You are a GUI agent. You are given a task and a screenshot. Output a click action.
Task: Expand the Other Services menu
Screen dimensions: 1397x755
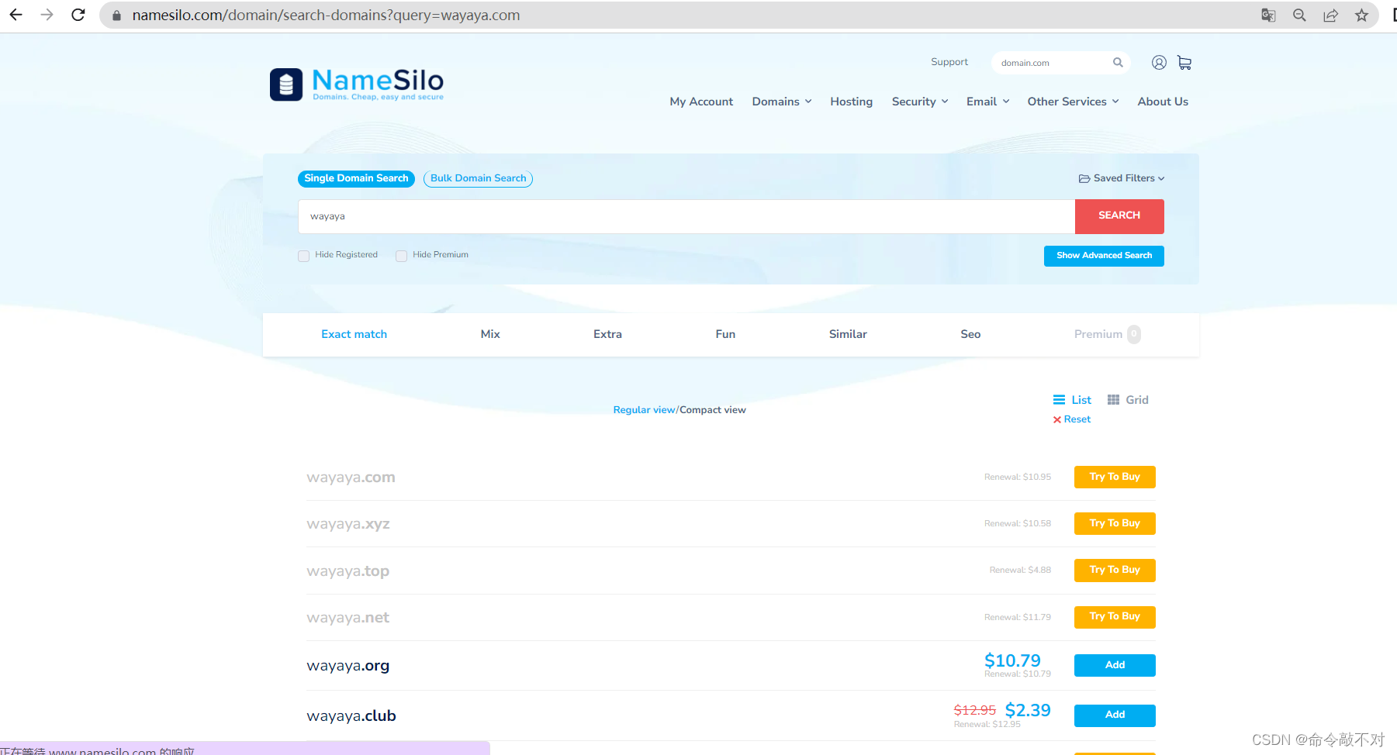1073,102
